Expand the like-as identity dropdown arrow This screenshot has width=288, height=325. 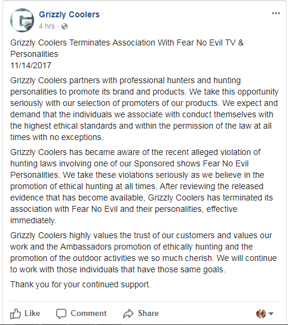click(271, 314)
